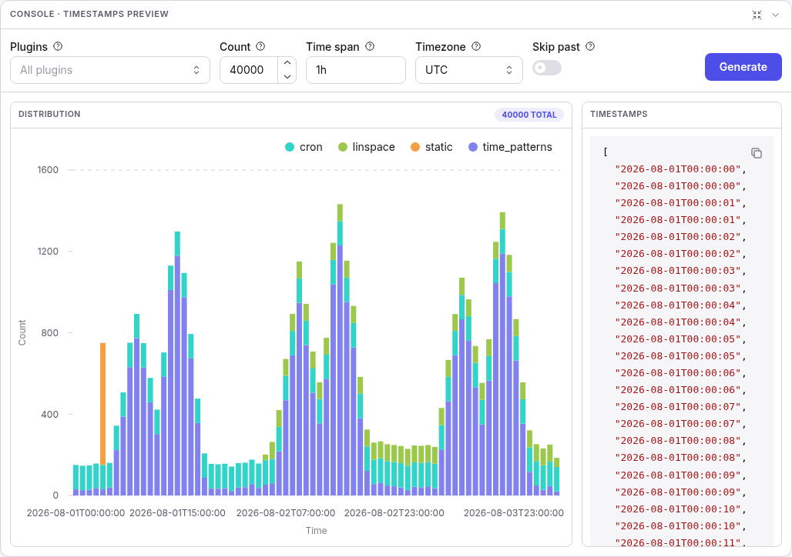
Task: Click the Skip past help icon
Action: tap(590, 46)
